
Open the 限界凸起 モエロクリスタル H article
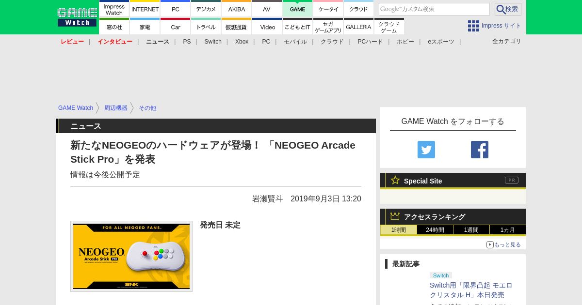[x=471, y=290]
